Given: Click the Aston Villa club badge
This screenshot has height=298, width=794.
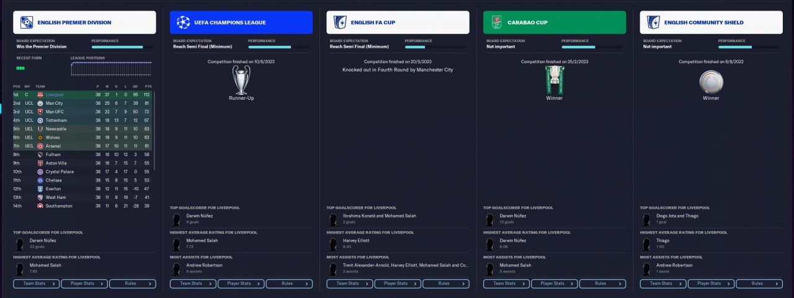Looking at the screenshot, I should point(40,163).
